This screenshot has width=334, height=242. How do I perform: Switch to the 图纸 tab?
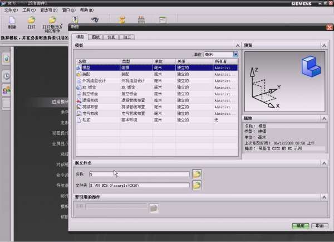pos(97,37)
